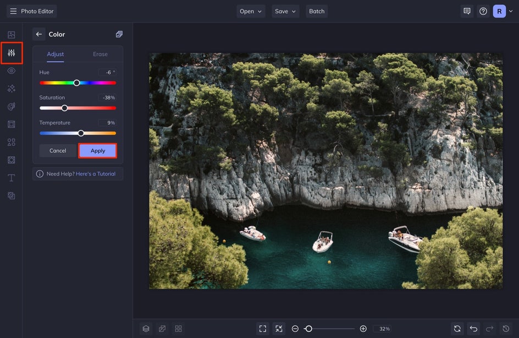Viewport: 519px width, 338px height.
Task: Open the Layers panel icon
Action: point(146,329)
